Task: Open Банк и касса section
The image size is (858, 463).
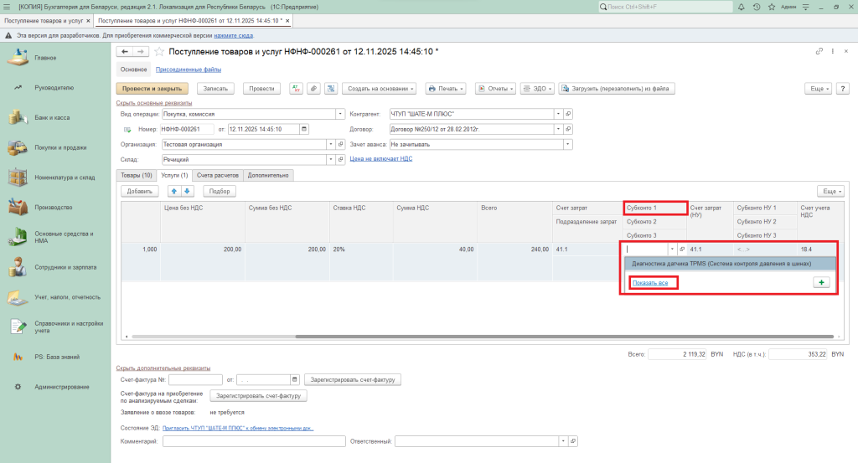Action: [x=52, y=118]
